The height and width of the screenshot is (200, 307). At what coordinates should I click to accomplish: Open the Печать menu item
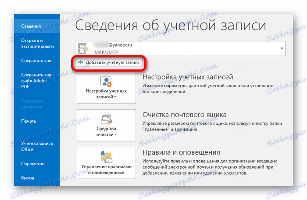29,121
